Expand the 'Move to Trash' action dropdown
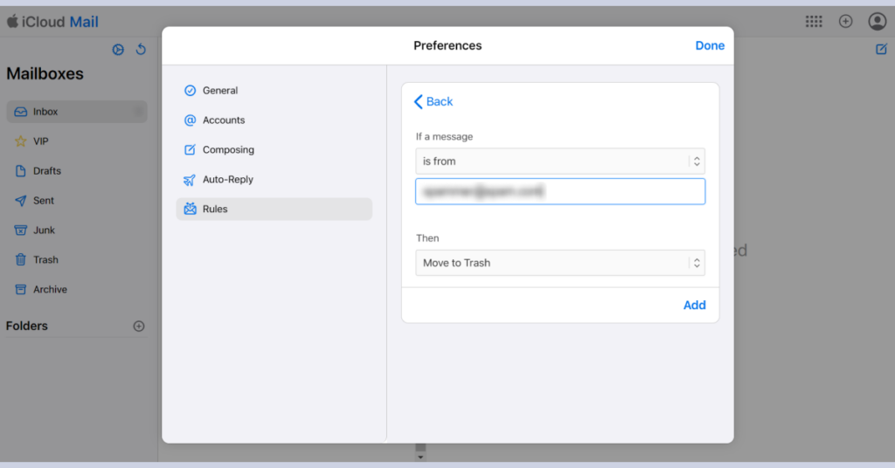The image size is (895, 468). coord(559,263)
